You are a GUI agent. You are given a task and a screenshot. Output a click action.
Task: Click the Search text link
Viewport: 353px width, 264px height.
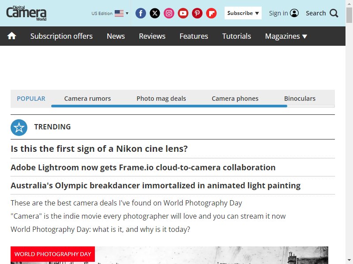(316, 13)
